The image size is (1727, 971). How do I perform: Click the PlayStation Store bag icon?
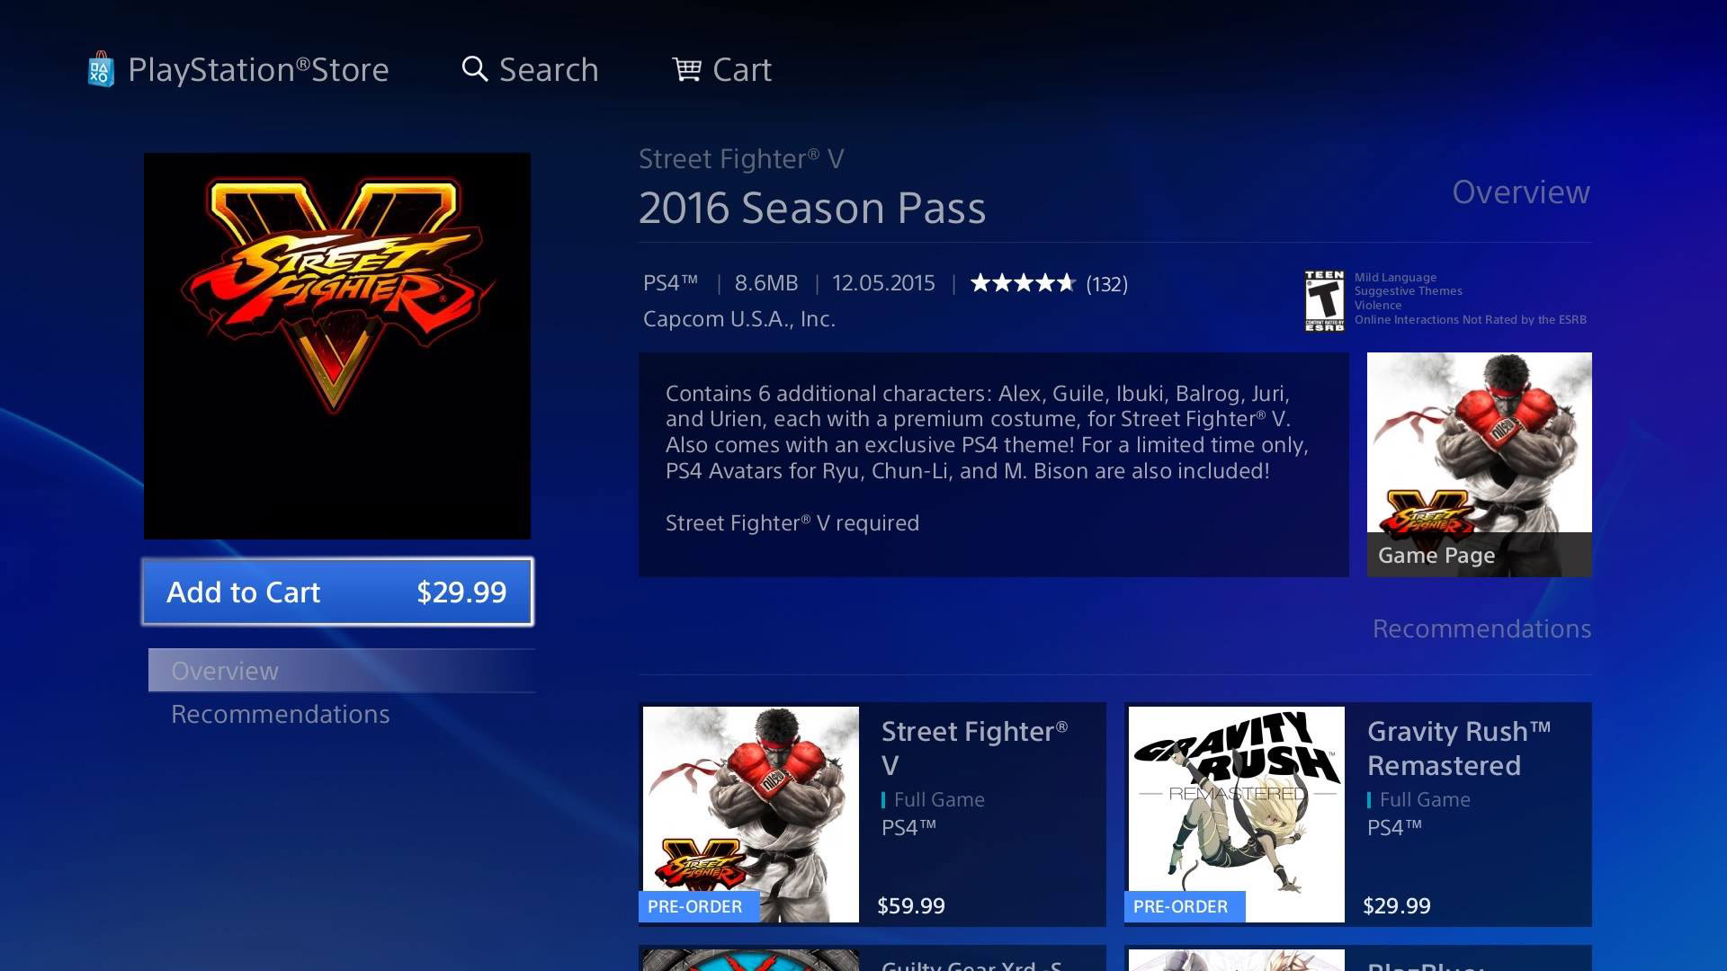tap(101, 69)
